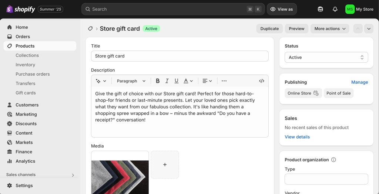Screen dimensions: 379x194
Task: Click the Point of Sale badge
Action: pos(338,93)
